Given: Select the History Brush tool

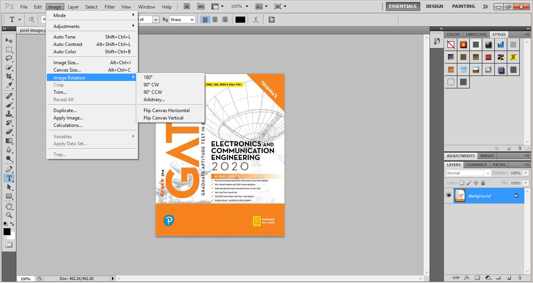Looking at the screenshot, I should (x=9, y=123).
